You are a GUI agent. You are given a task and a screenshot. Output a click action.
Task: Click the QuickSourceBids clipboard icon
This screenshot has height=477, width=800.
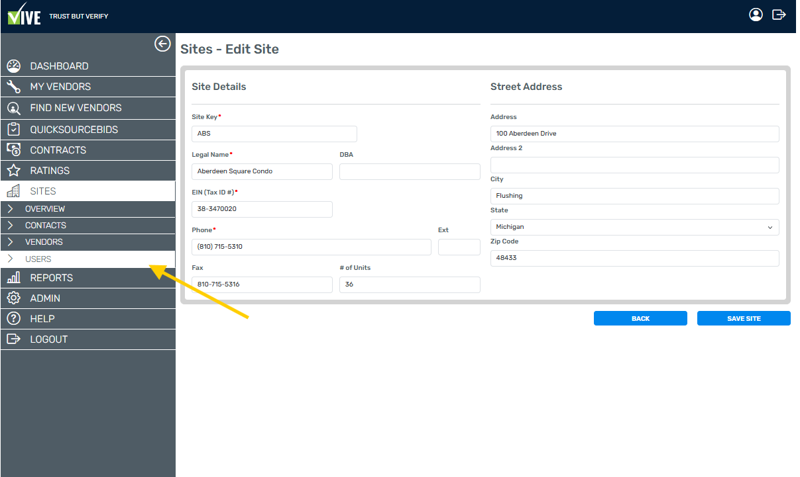coord(14,130)
